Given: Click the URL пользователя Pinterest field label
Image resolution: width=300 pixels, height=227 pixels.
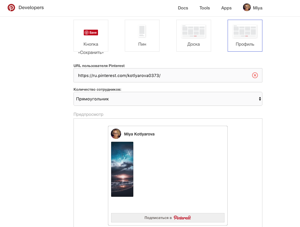Looking at the screenshot, I should (99, 66).
